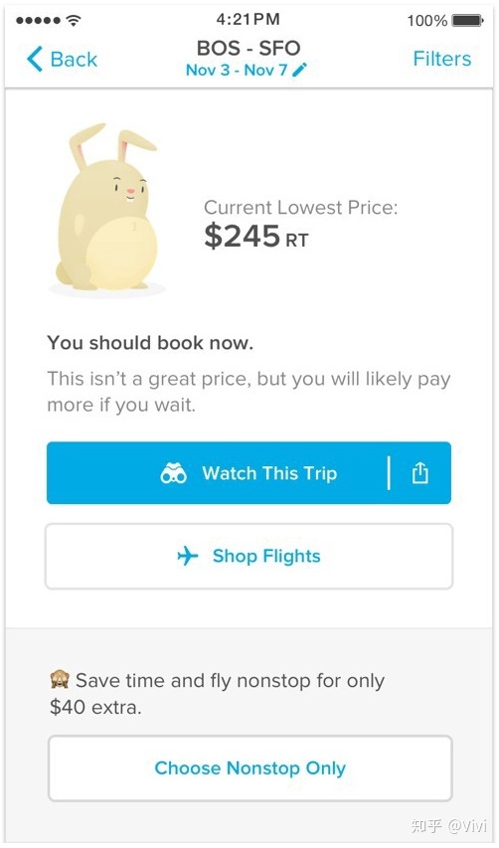Go Back to previous screen
Screen dimensions: 499x848
coord(62,59)
